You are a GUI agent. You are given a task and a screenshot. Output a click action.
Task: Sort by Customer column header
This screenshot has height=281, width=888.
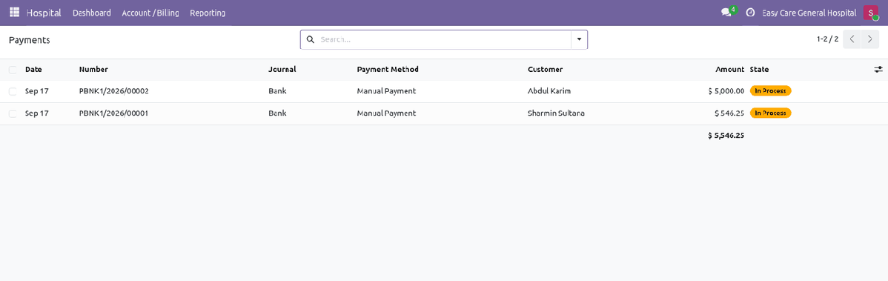click(546, 69)
